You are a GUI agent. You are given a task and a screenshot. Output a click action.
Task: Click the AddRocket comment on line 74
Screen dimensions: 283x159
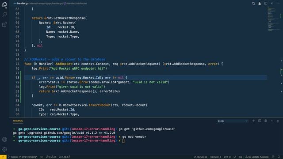65,59
